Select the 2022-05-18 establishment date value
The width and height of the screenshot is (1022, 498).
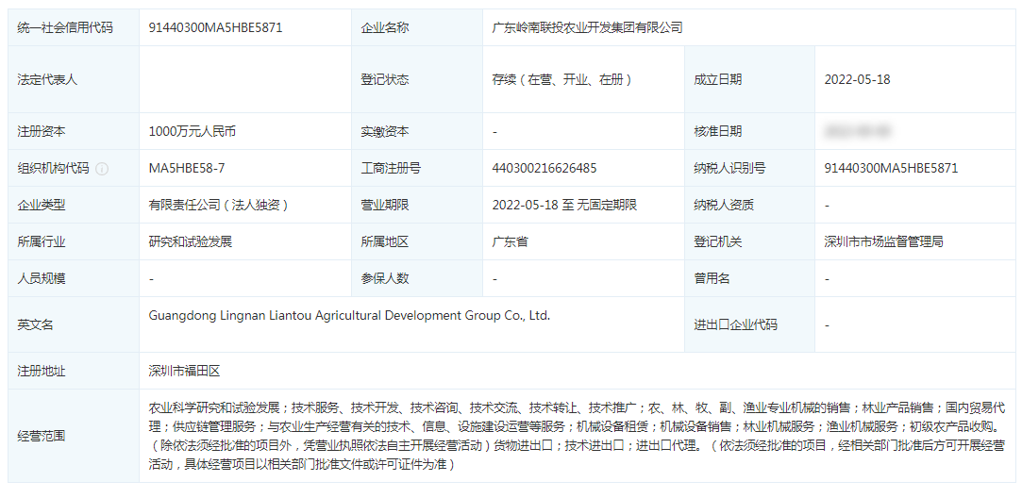coord(857,79)
